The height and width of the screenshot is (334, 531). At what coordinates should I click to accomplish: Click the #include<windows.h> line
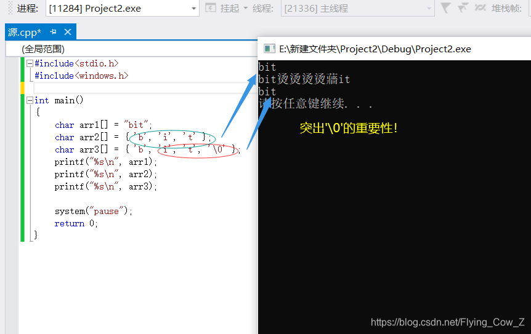81,76
